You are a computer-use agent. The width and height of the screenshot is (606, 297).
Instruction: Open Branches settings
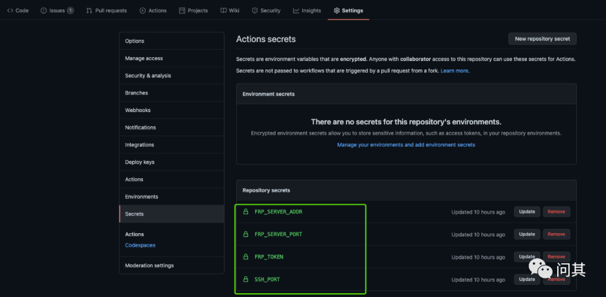(172, 93)
